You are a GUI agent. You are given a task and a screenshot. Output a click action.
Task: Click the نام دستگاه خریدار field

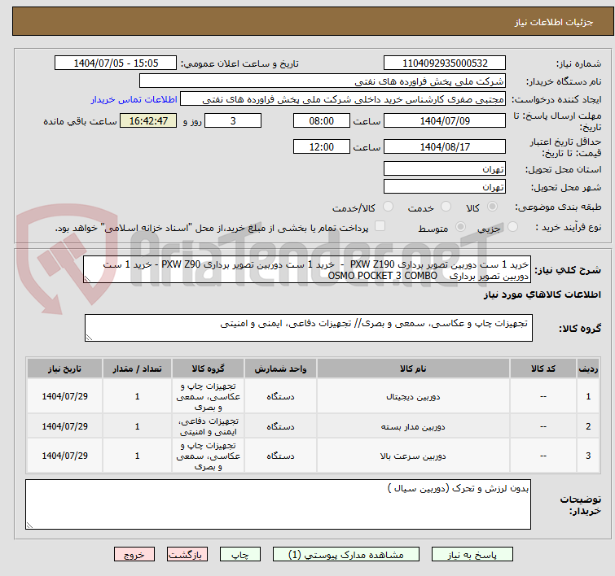coord(322,81)
